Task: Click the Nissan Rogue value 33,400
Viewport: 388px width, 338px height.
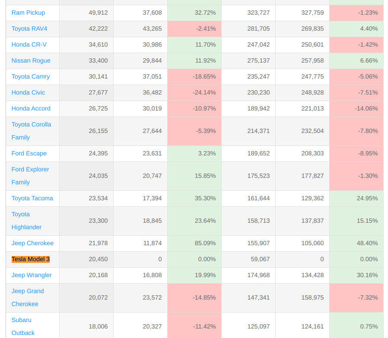Action: point(86,61)
